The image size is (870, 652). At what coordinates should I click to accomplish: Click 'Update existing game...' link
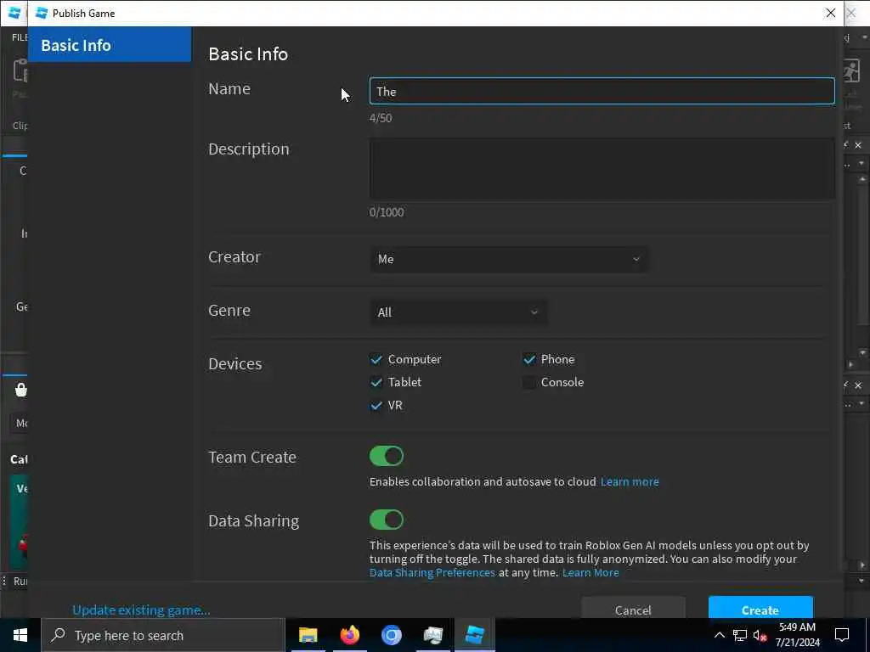point(141,610)
